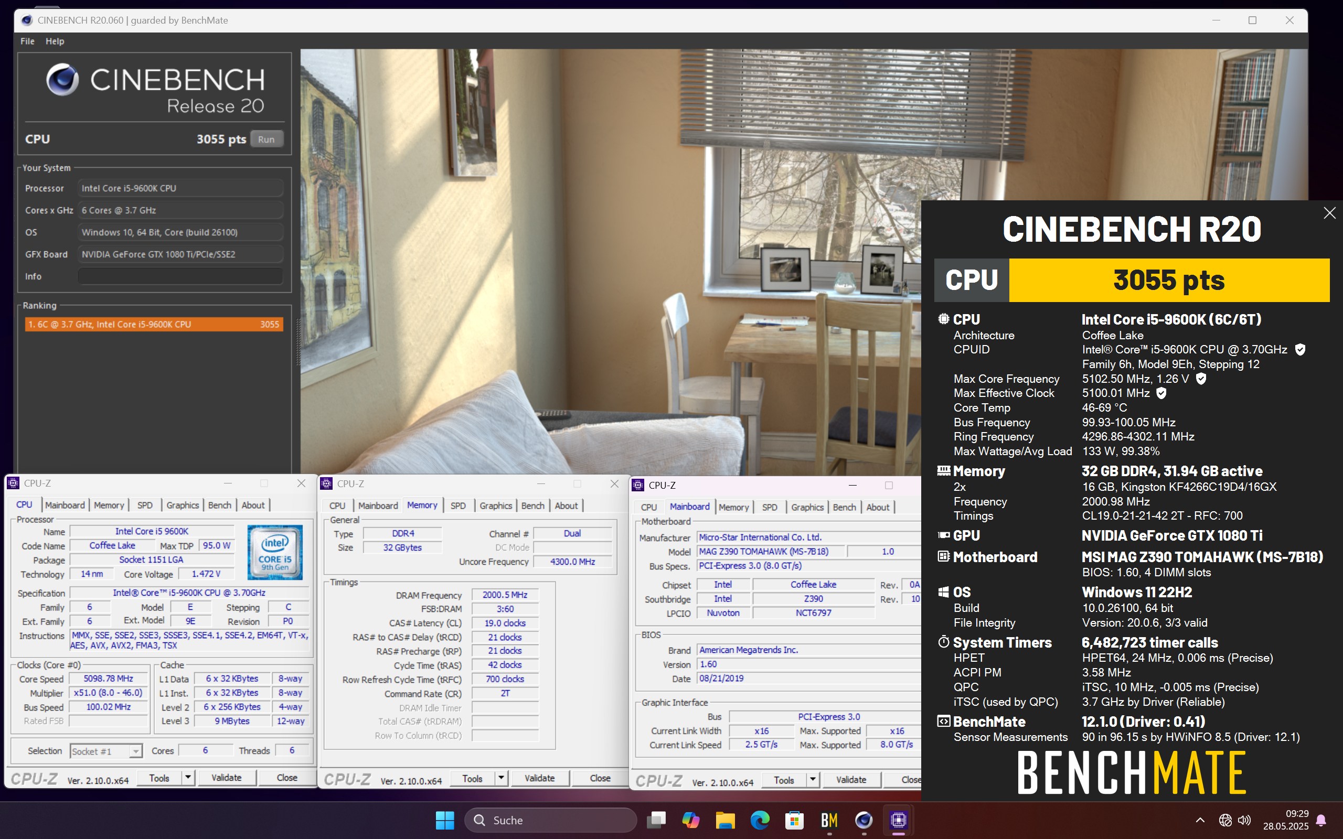Click Tools button in Memory CPU-Z window
The image size is (1343, 839).
coord(472,778)
